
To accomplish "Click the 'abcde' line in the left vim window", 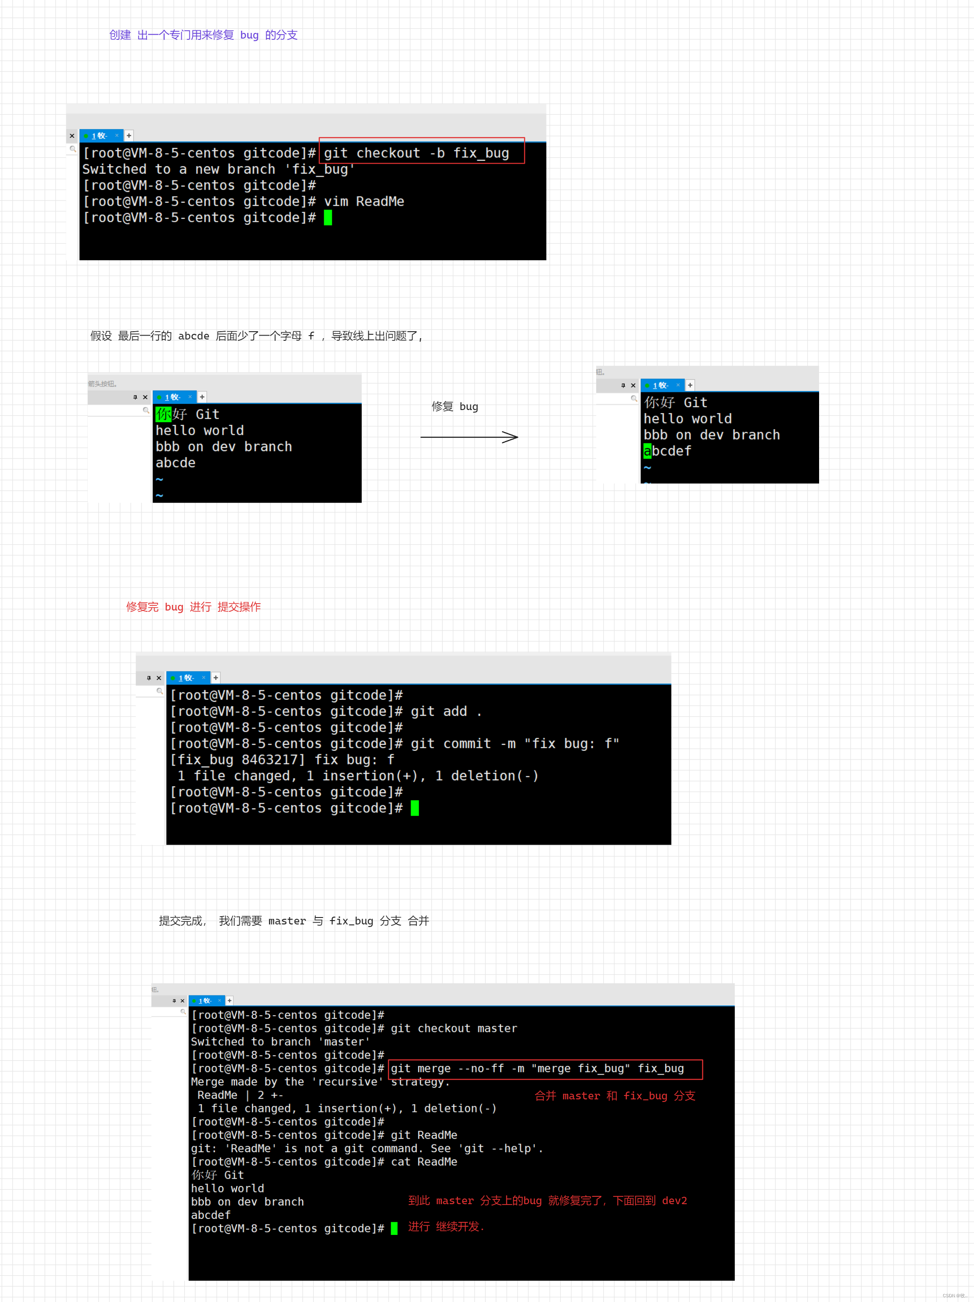I will coord(175,462).
